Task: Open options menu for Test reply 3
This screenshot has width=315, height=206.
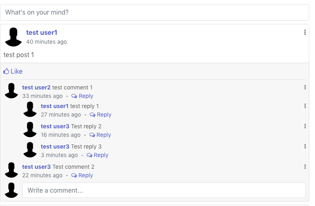Action: pos(305,147)
